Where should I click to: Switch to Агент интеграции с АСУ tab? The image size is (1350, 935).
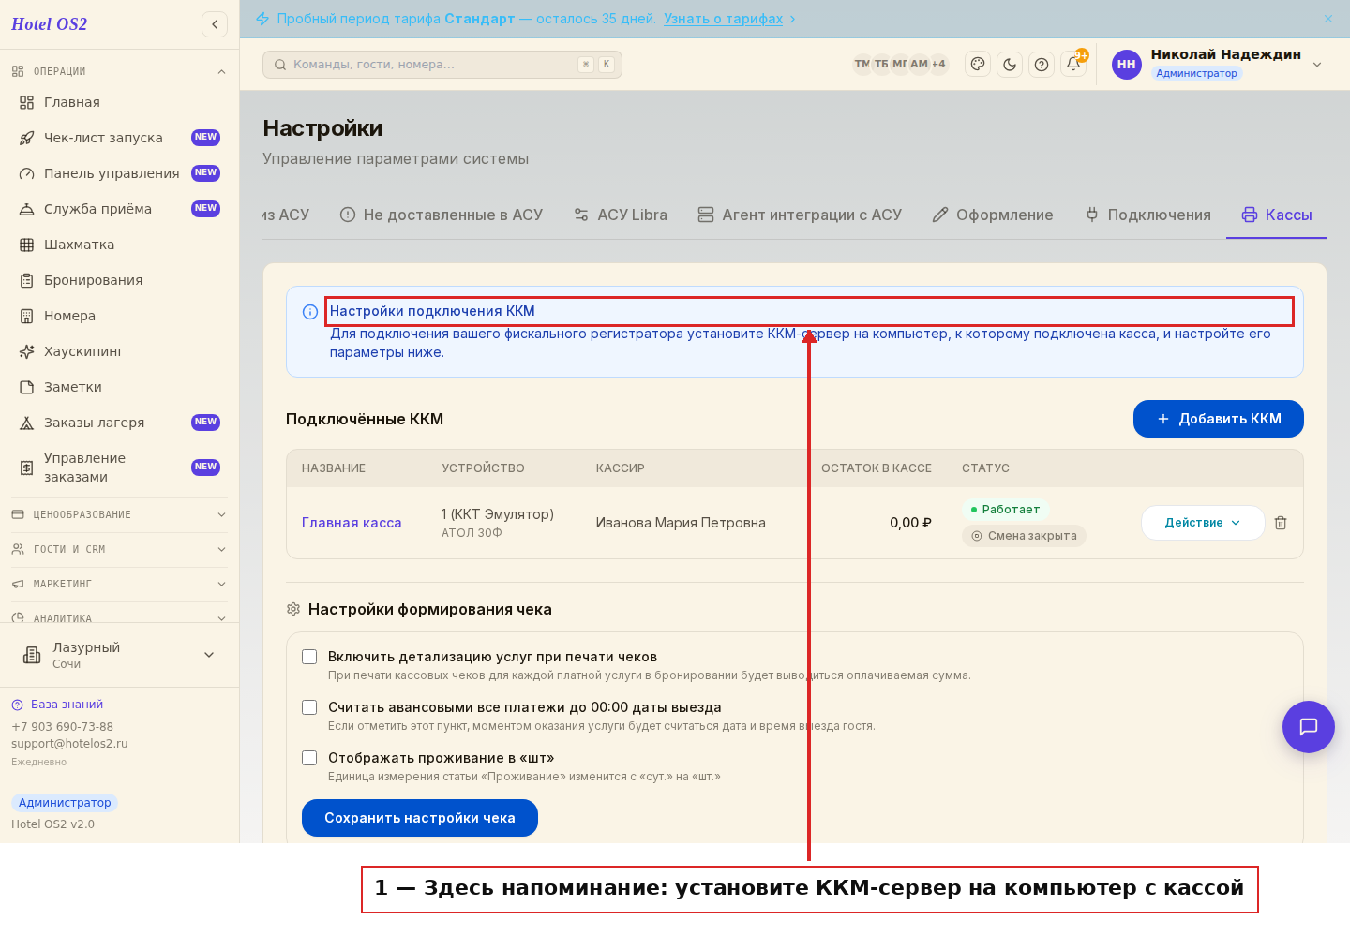pyautogui.click(x=800, y=215)
